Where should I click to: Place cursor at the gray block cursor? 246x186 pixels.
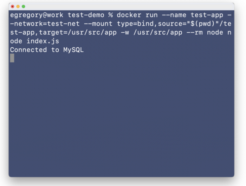pos(12,58)
